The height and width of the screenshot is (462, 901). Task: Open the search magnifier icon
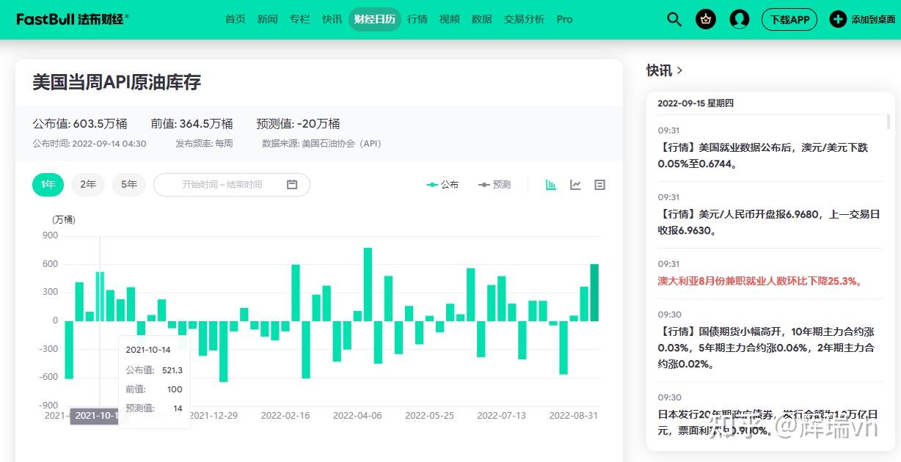pyautogui.click(x=674, y=19)
